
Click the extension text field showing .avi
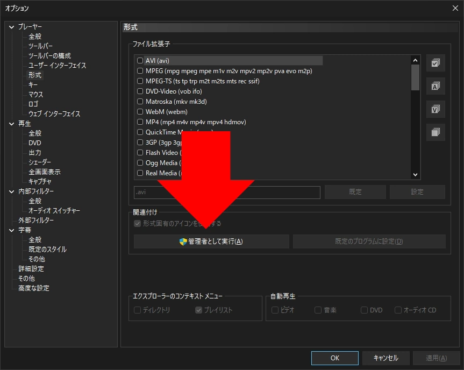[227, 193]
